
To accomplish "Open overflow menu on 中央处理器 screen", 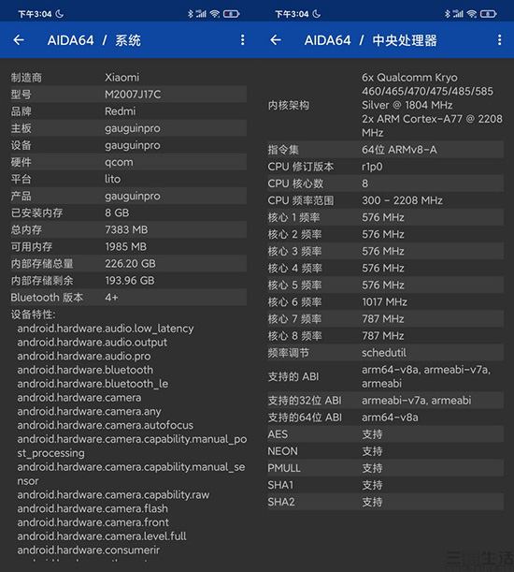I will pos(499,39).
